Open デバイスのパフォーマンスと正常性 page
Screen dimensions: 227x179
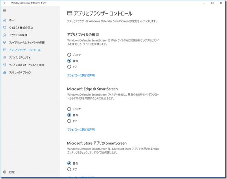[27, 65]
